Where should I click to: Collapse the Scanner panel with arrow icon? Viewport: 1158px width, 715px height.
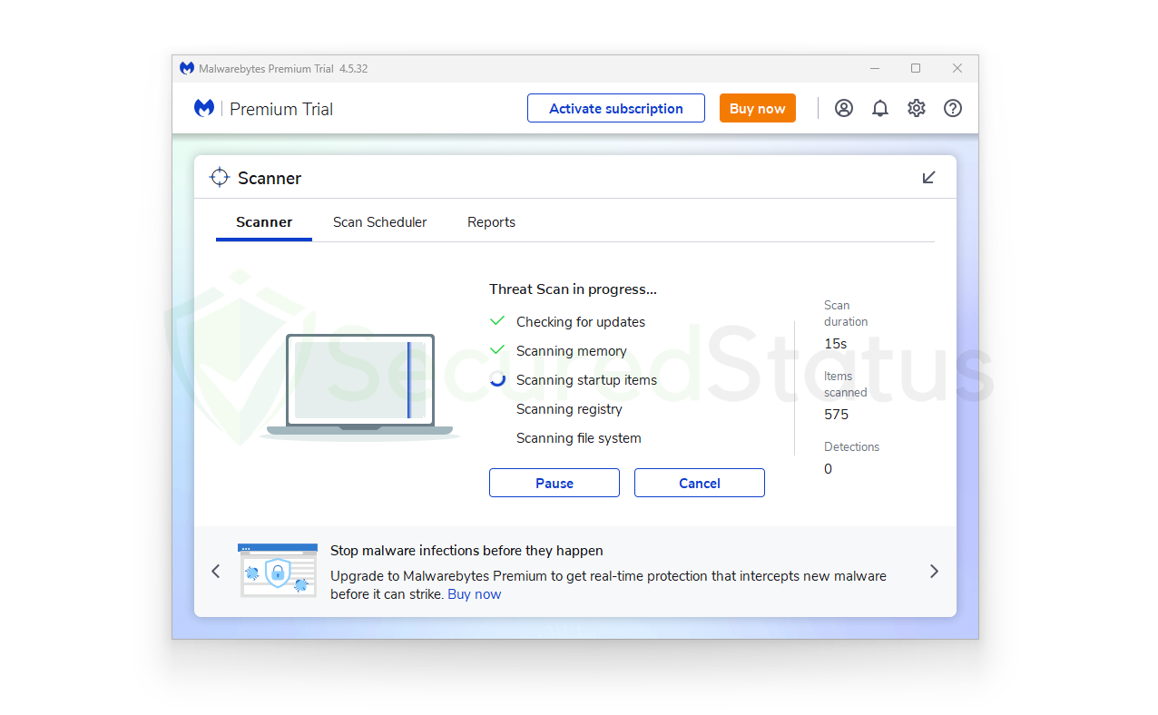click(x=928, y=177)
